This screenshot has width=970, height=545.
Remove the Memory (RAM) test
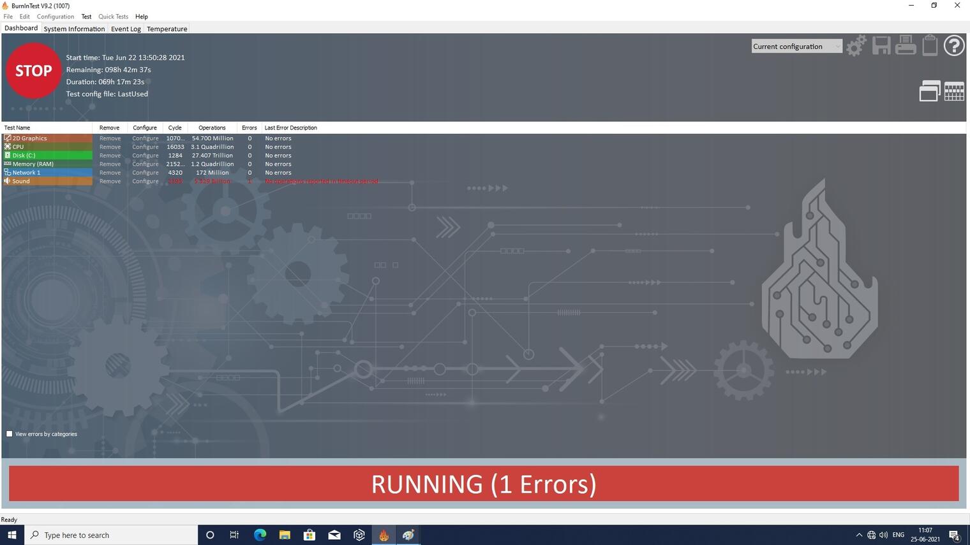(x=110, y=164)
